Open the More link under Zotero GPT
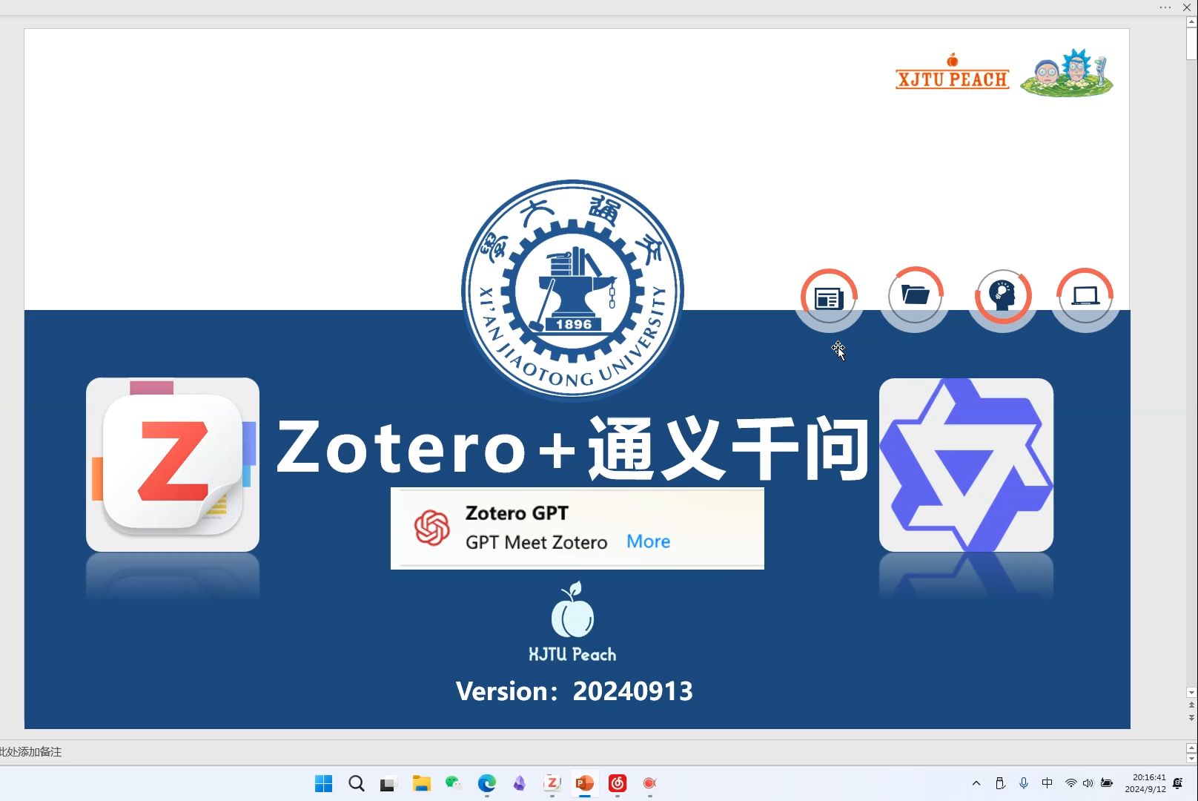 (648, 541)
